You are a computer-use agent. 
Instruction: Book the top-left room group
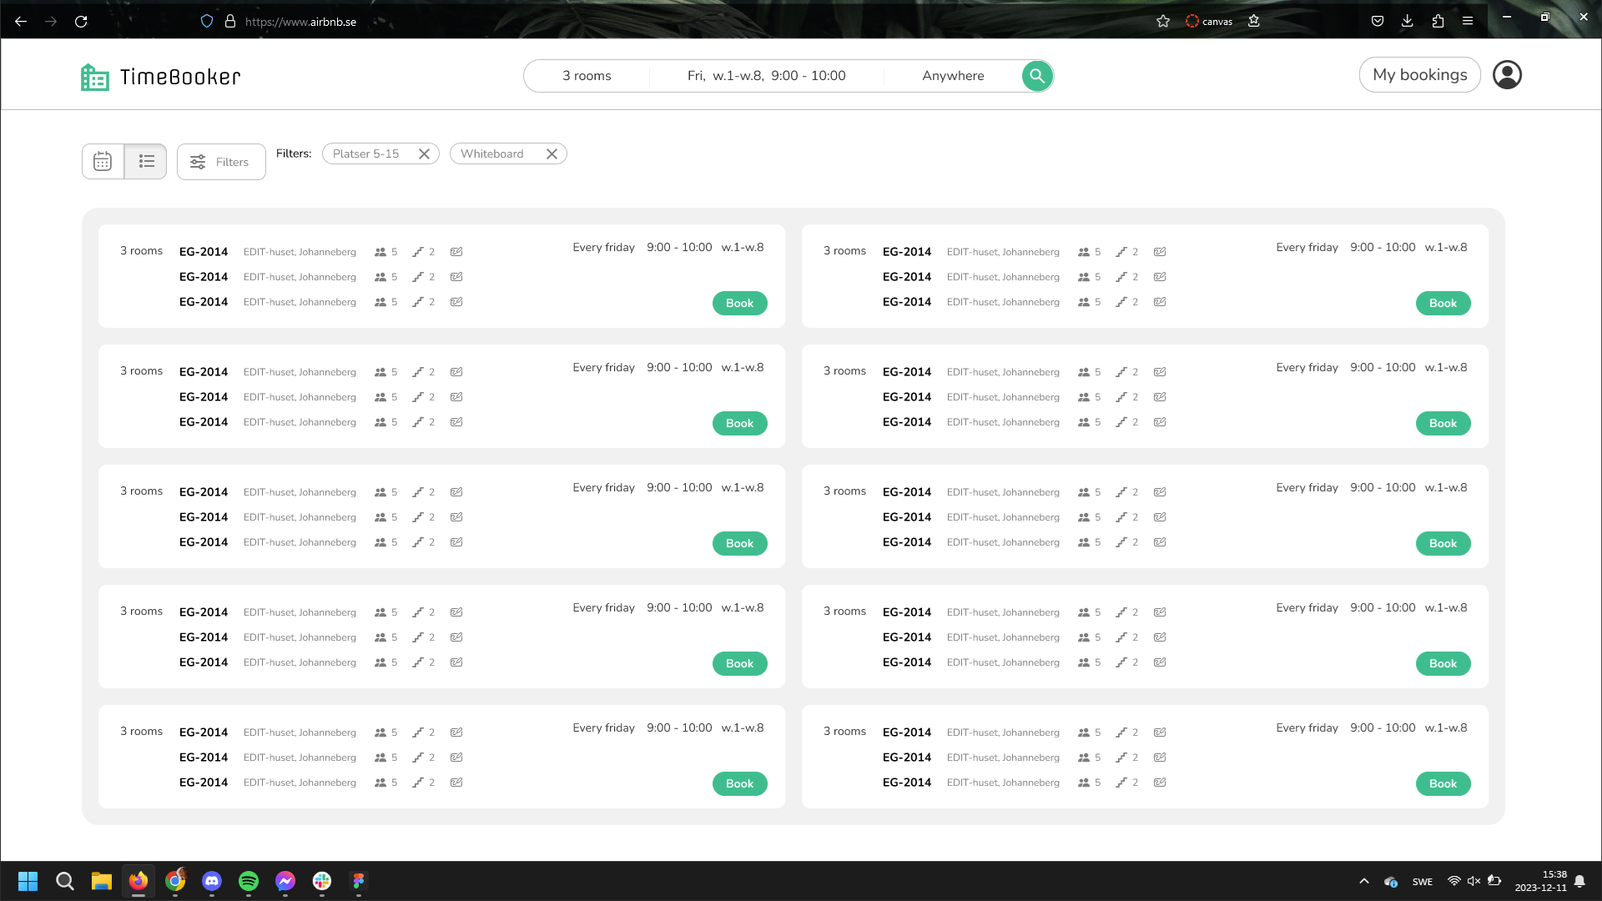(x=739, y=303)
